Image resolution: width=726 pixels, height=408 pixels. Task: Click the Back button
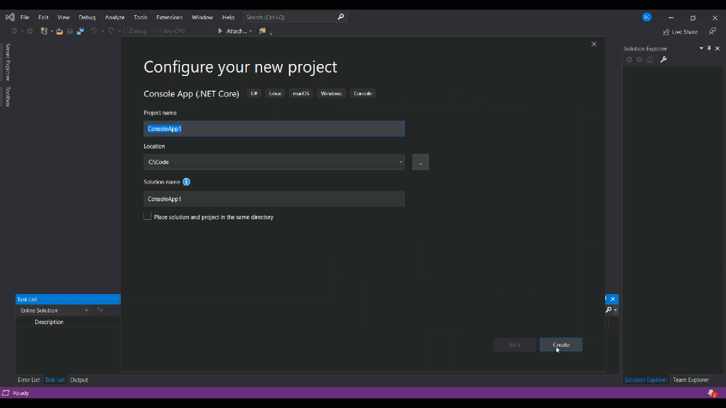click(x=515, y=345)
